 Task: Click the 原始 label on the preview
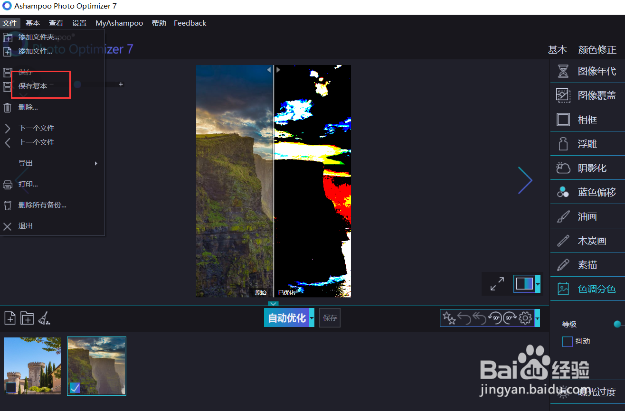click(x=261, y=292)
